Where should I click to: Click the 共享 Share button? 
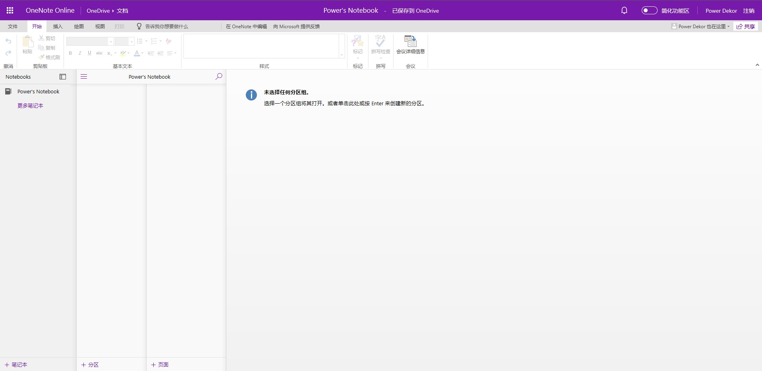coord(746,26)
